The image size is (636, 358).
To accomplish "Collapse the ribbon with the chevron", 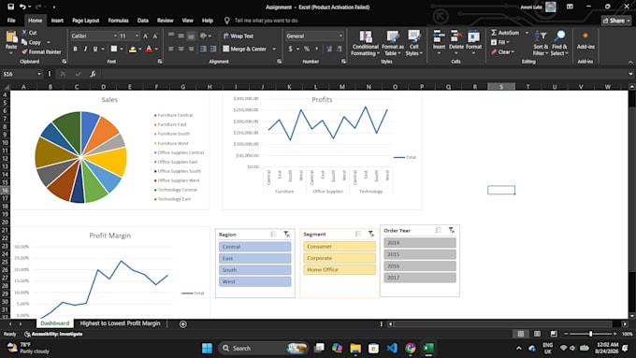I will click(x=630, y=62).
